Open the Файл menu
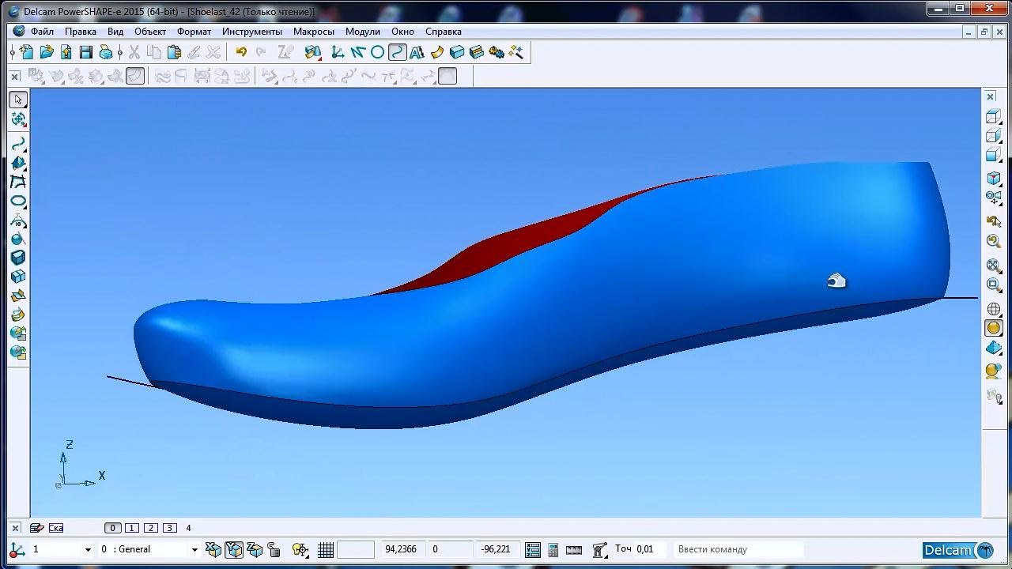This screenshot has width=1012, height=569. (43, 32)
